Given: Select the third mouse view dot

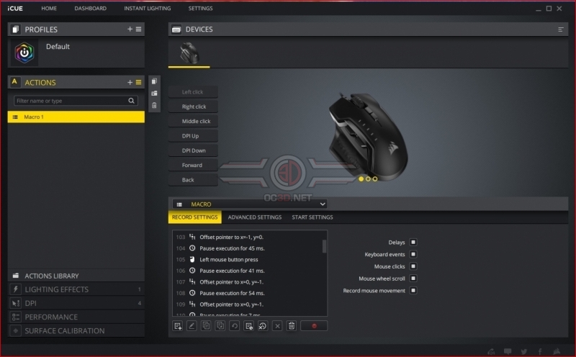Looking at the screenshot, I should pos(375,179).
